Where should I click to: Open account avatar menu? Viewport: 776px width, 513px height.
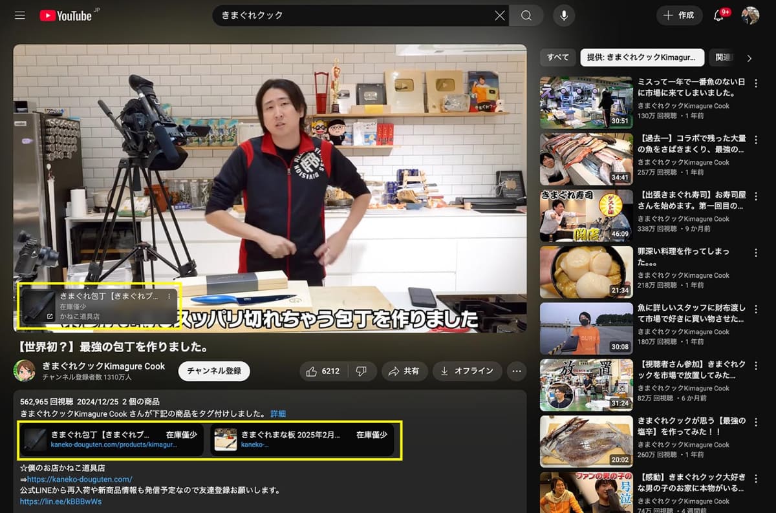click(750, 16)
